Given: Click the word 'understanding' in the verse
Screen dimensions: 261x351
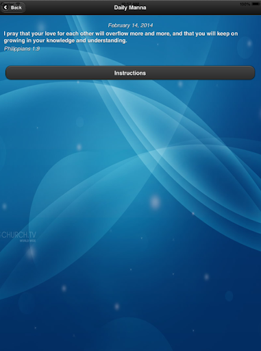Looking at the screenshot, I should click(107, 40).
